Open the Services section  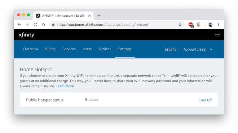coord(69,49)
